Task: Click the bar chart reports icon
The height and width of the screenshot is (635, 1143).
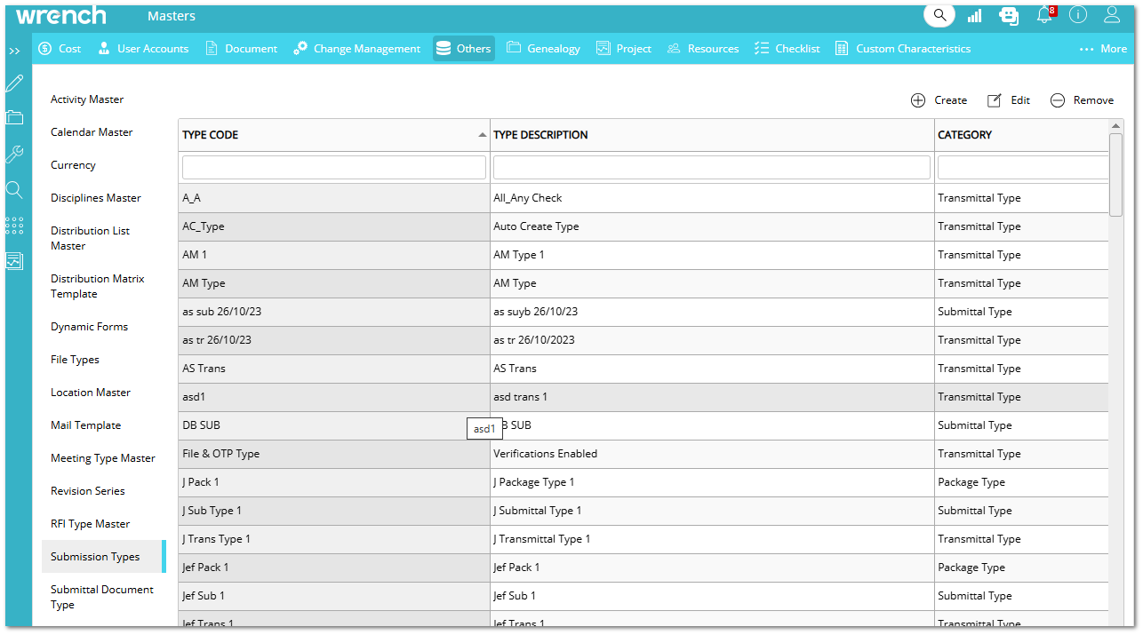Action: pyautogui.click(x=975, y=15)
